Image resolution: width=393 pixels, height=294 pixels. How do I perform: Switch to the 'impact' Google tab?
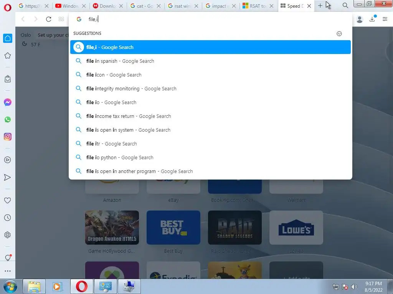(x=220, y=6)
